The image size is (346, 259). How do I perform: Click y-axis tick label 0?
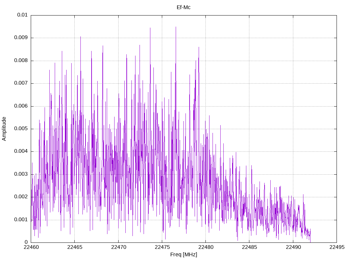[x=26, y=242]
